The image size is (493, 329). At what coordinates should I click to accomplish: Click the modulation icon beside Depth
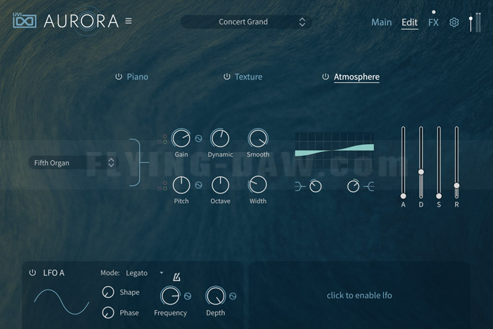point(233,296)
